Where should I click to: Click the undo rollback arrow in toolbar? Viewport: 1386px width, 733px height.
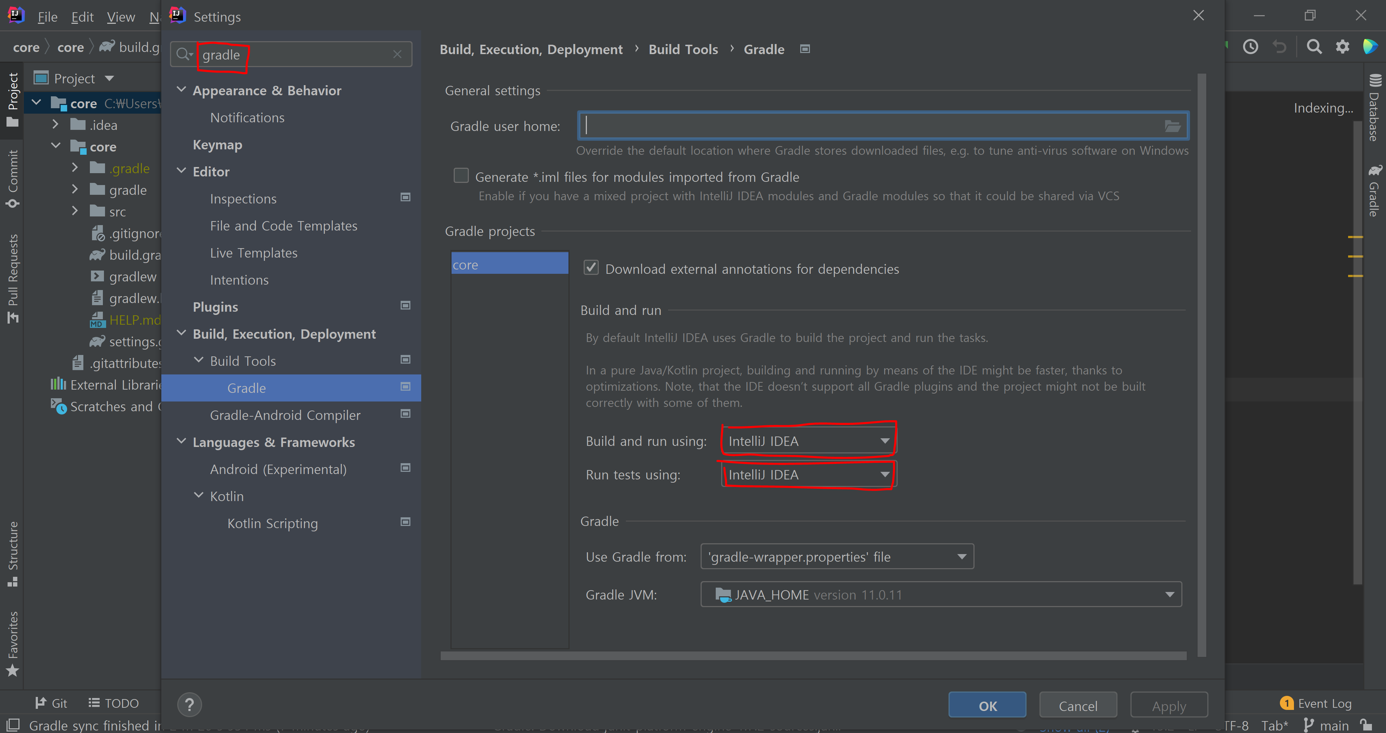tap(1280, 47)
